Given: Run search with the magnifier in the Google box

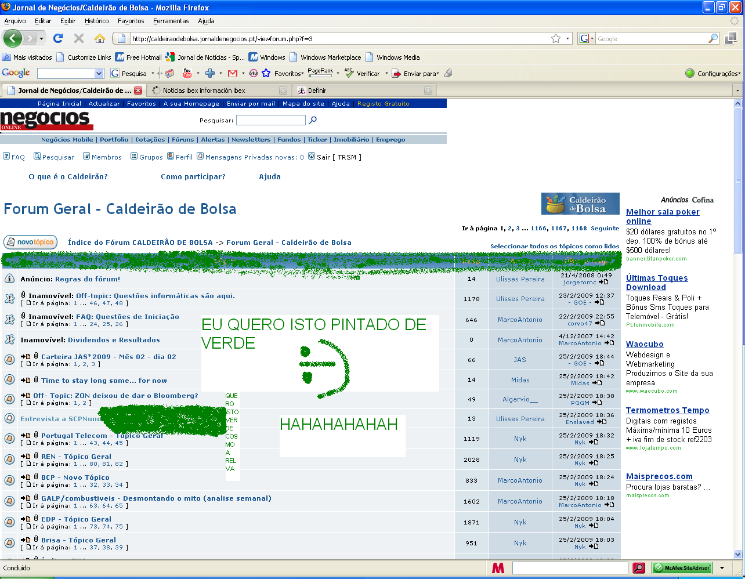Looking at the screenshot, I should point(713,38).
